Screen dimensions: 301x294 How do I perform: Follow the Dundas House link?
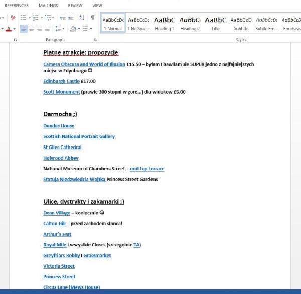[59, 126]
